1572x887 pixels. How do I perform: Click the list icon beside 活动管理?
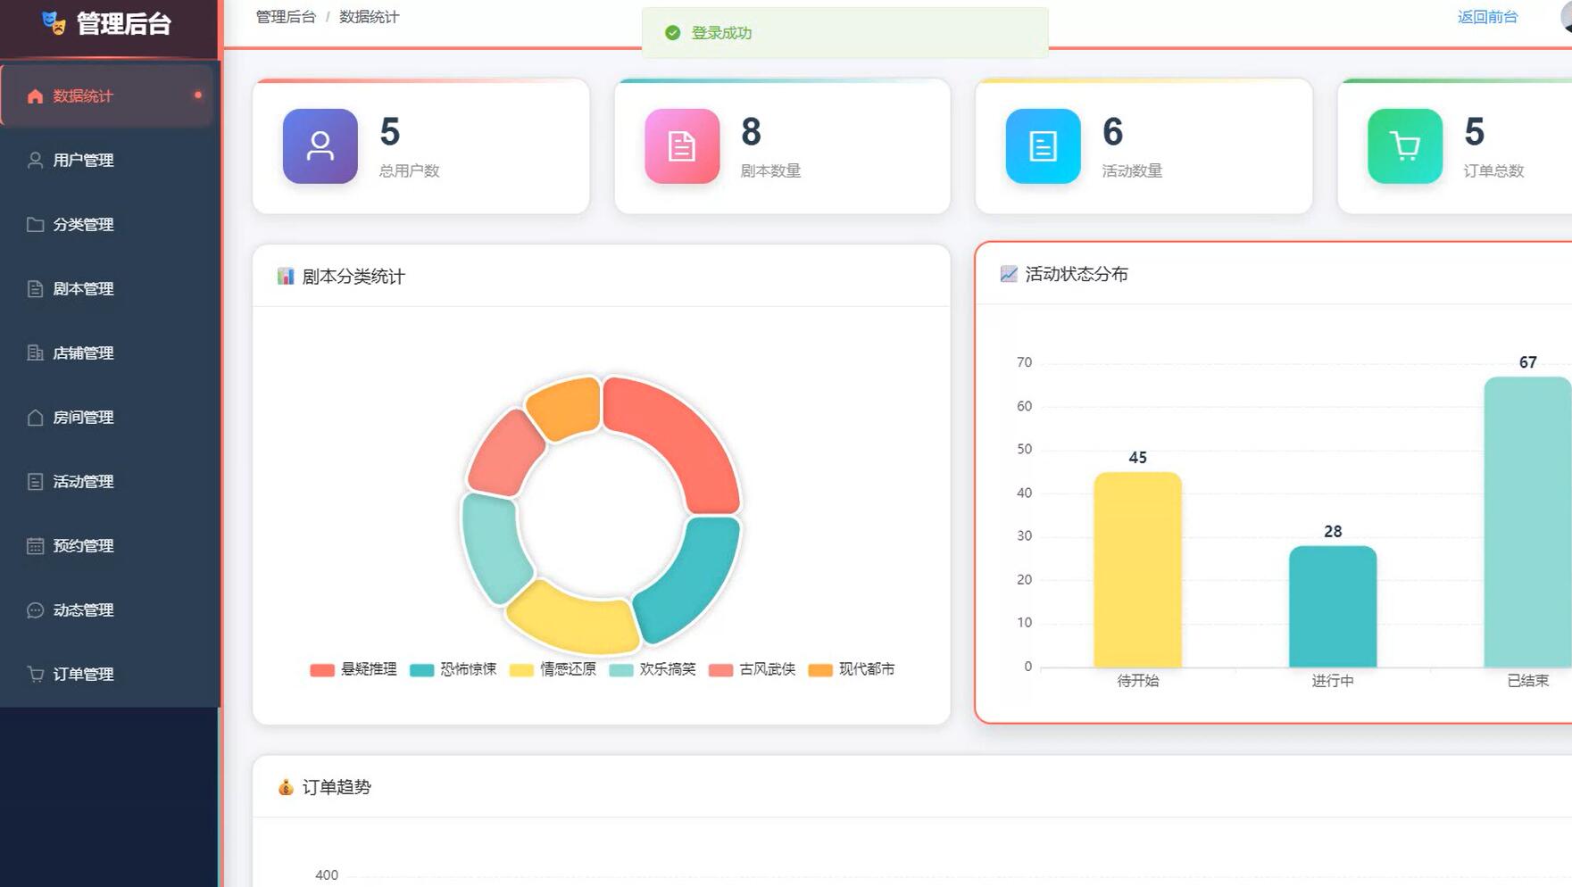click(x=35, y=482)
